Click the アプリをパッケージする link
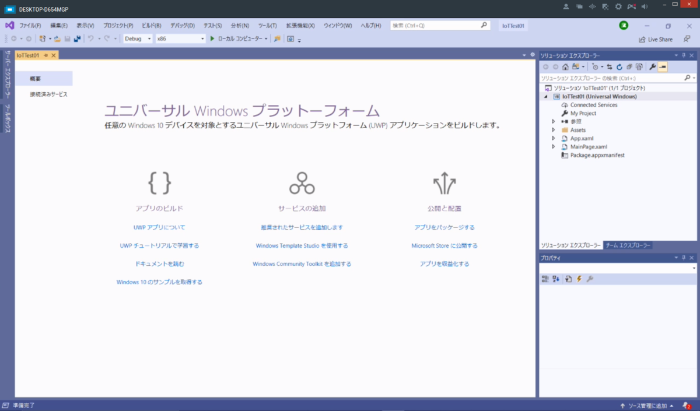 point(444,227)
